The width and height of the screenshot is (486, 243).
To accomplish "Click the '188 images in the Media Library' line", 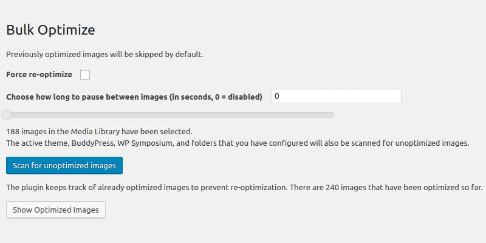I will pos(99,131).
